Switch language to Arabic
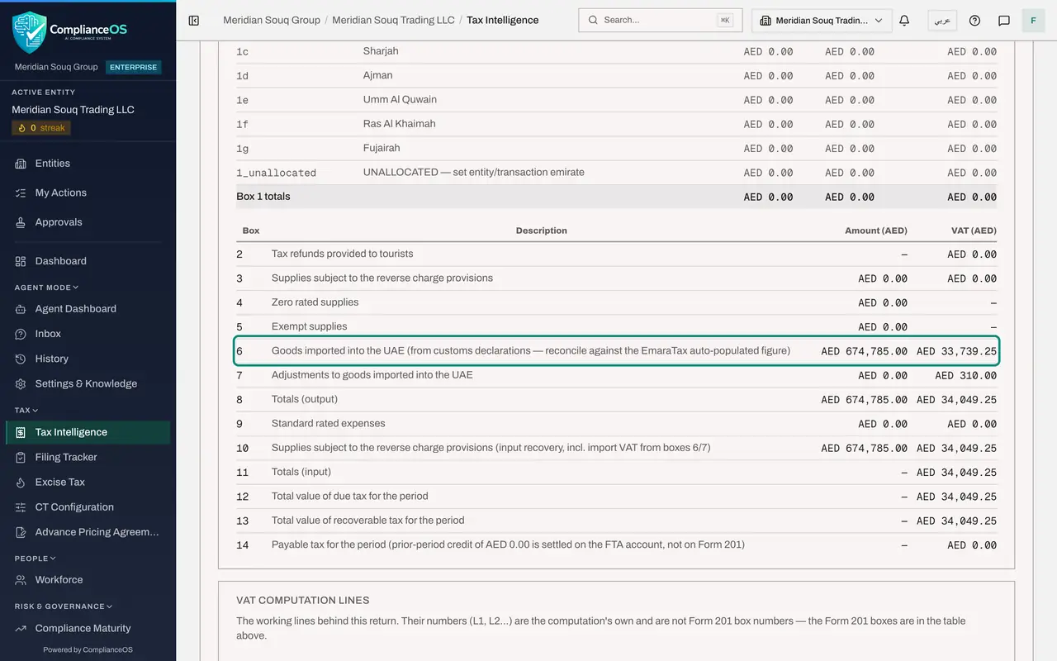This screenshot has width=1057, height=661. coord(942,21)
